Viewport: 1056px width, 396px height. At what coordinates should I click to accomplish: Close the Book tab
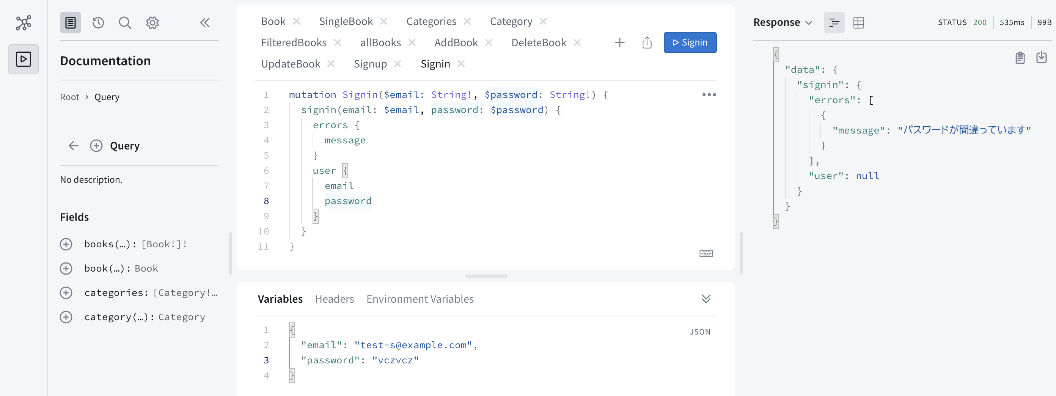pyautogui.click(x=297, y=21)
